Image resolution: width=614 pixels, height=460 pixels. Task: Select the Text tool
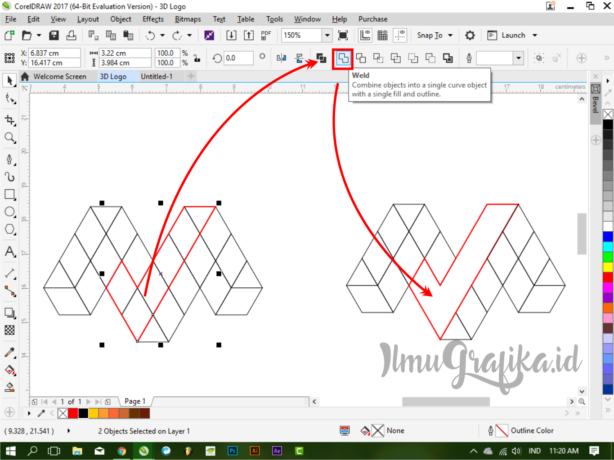click(x=9, y=252)
